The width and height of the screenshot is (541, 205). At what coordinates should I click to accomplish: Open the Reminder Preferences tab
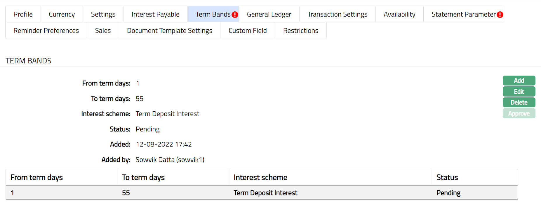pos(46,31)
